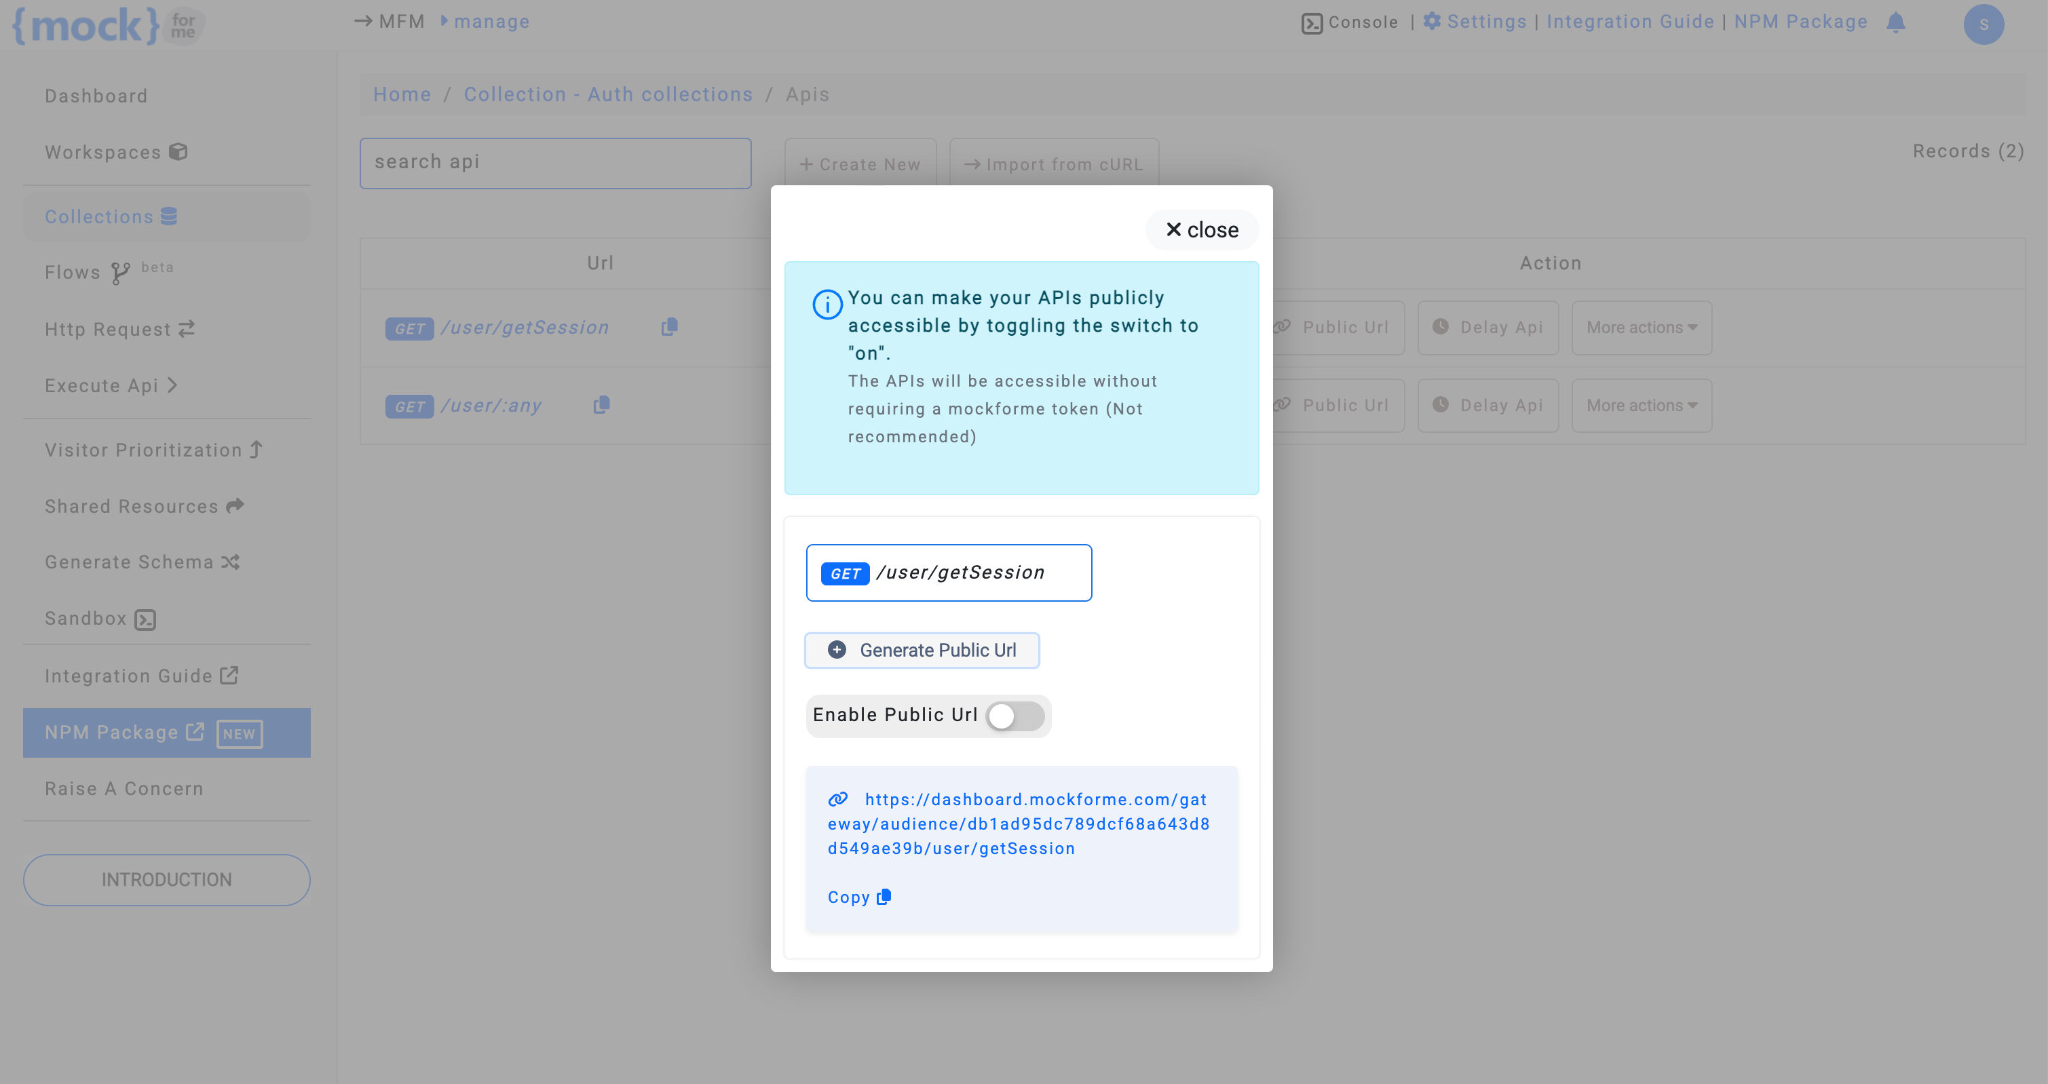Click the INTRODUCTION button
Screen dimensions: 2048x1084
167,880
